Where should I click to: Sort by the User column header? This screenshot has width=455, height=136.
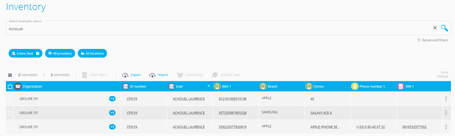[x=180, y=87]
